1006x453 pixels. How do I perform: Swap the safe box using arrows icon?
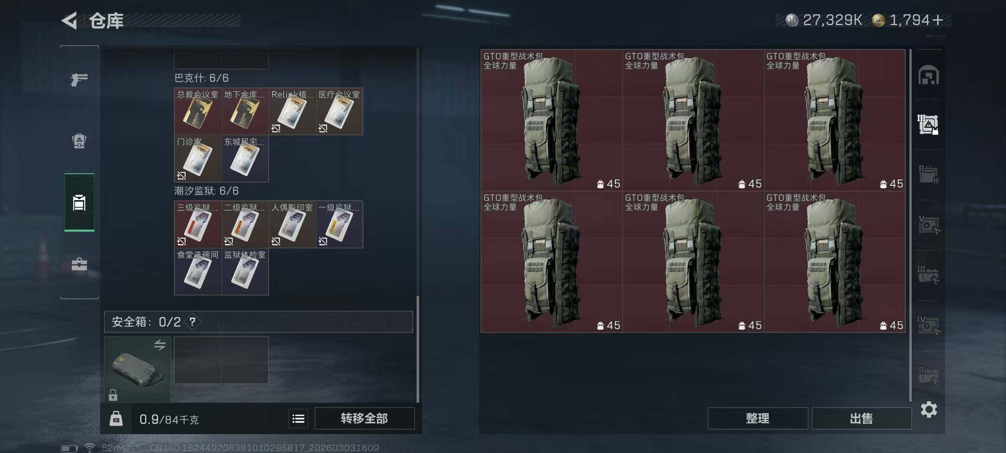160,345
